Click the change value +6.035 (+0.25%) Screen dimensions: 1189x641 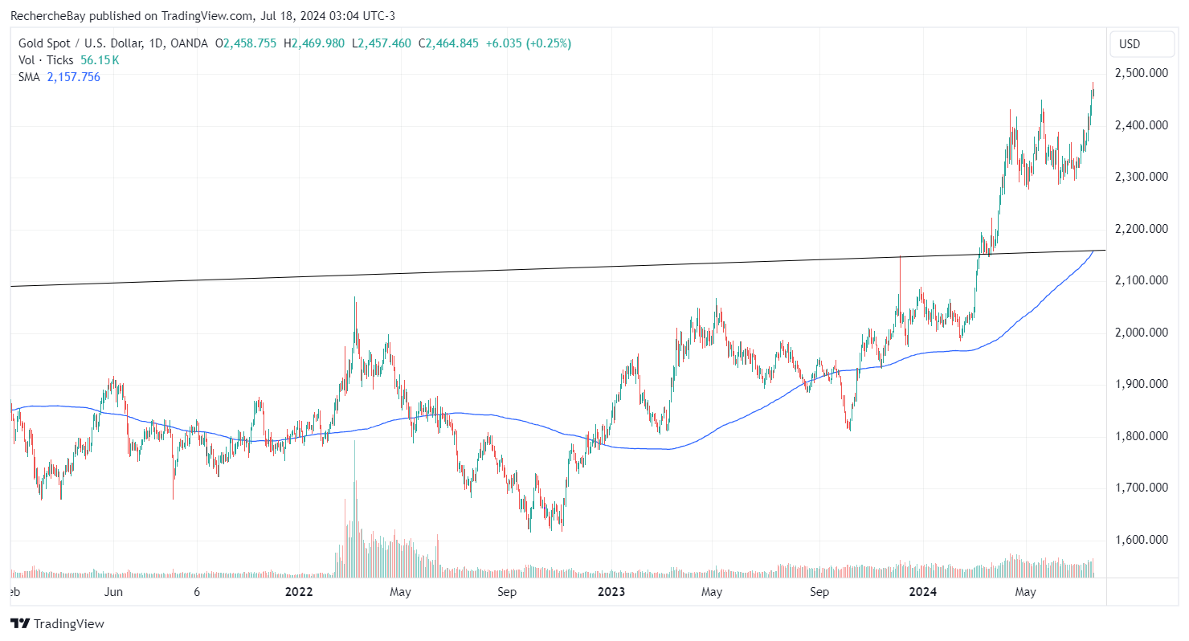528,43
